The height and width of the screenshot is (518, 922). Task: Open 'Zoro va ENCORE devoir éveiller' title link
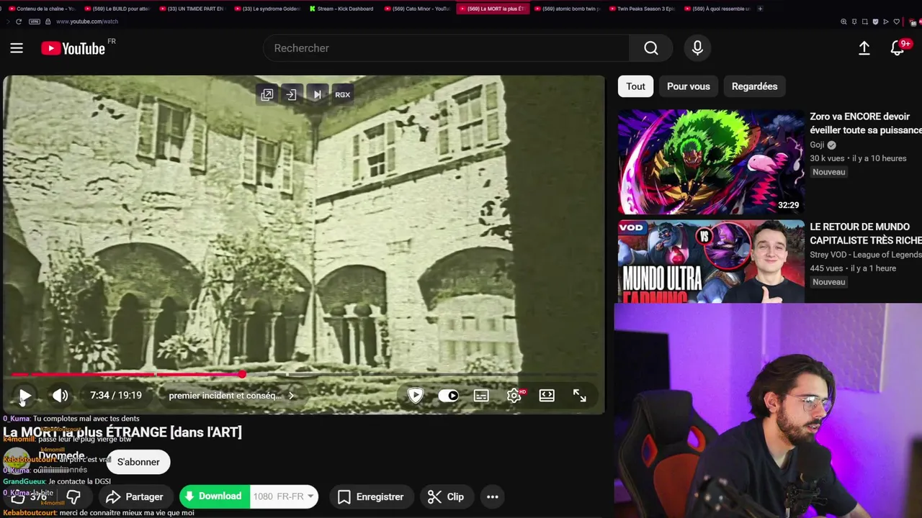(866, 123)
